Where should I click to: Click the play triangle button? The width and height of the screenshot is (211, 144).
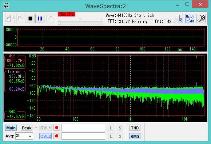point(21,19)
